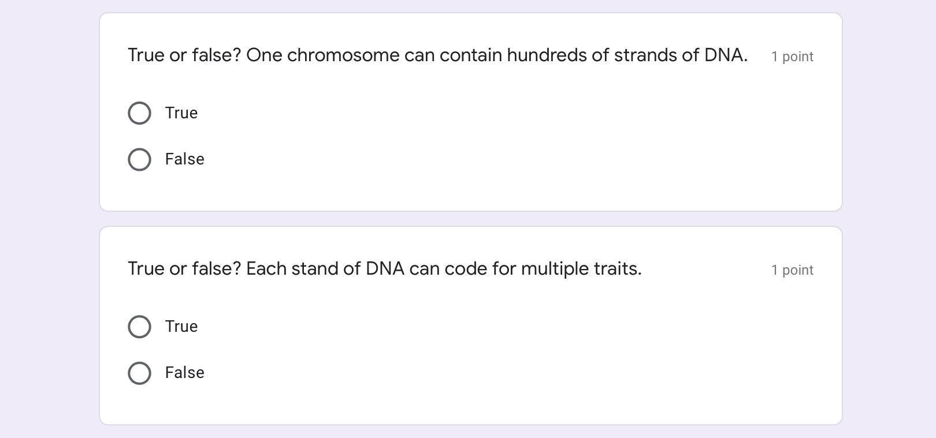This screenshot has width=936, height=438.
Task: Click the lavender gap between question cards
Action: 470,219
